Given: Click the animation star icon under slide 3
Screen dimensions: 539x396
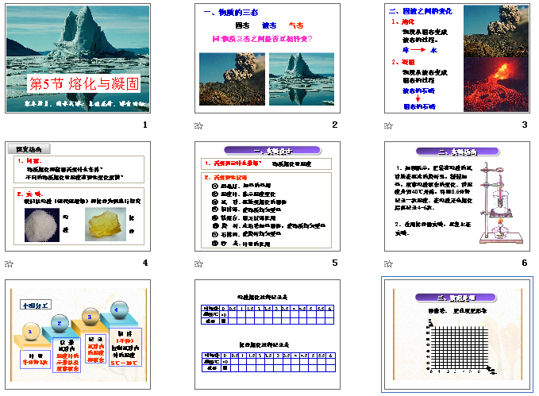Looking at the screenshot, I should coord(388,126).
